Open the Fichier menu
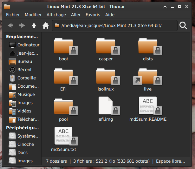Image resolution: width=195 pixels, height=169 pixels. click(13, 15)
